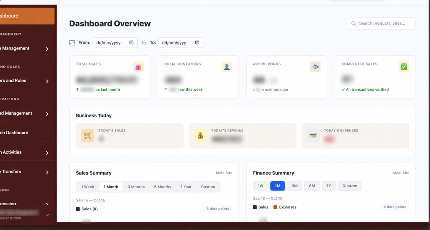Click the From date input field
Viewport: 430px width, 230px height.
tap(115, 42)
